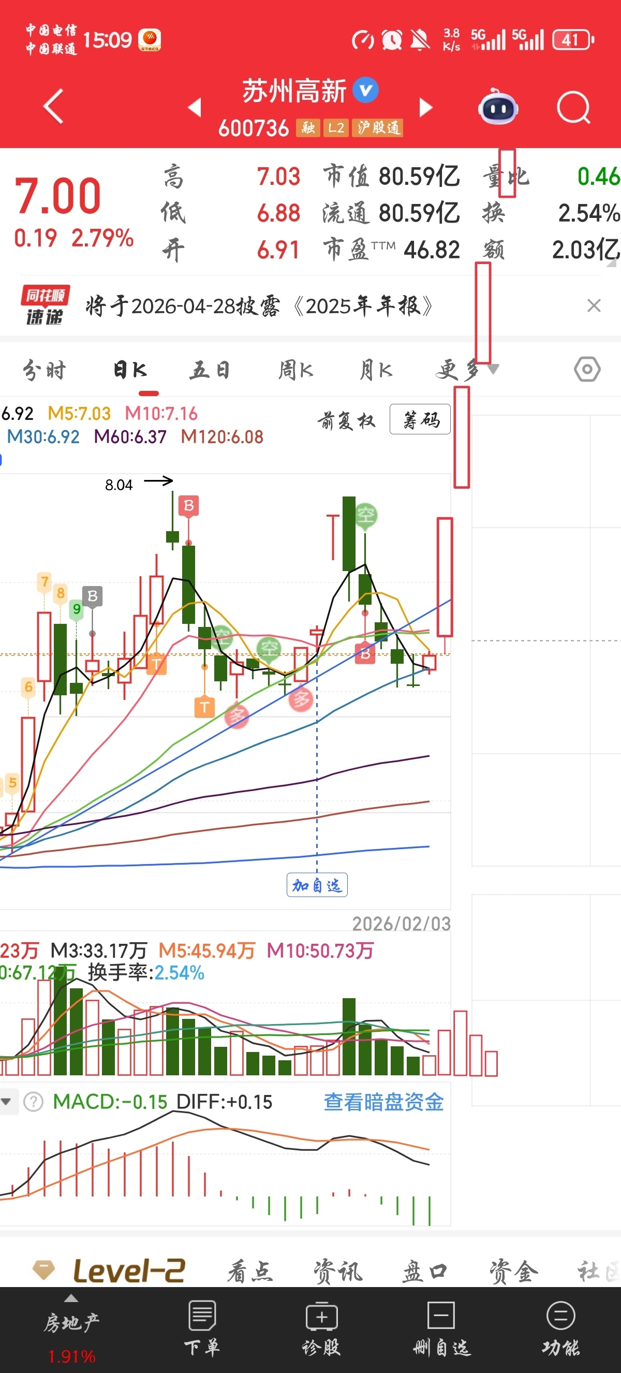Tap the 沪股通 tag
This screenshot has width=621, height=1373.
378,127
